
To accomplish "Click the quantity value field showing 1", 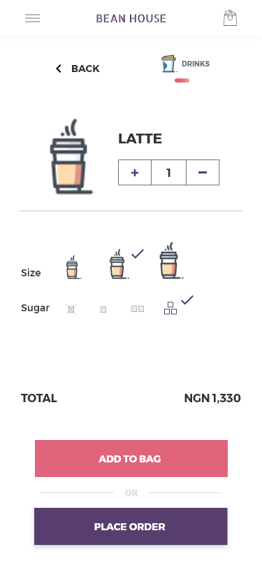I will tap(168, 172).
